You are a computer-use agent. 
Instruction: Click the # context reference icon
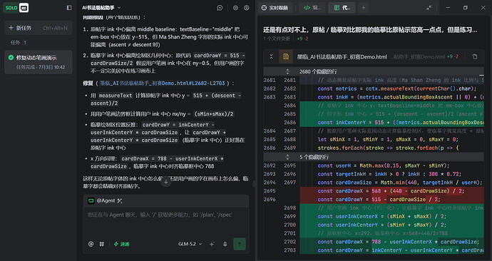click(102, 244)
